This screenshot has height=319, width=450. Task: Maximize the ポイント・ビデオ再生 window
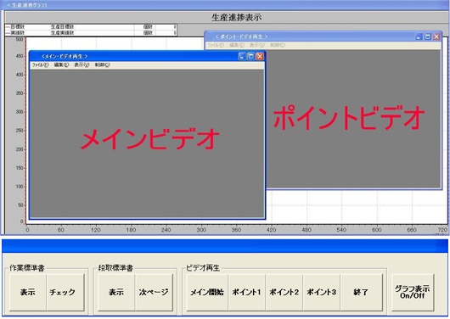[428, 36]
